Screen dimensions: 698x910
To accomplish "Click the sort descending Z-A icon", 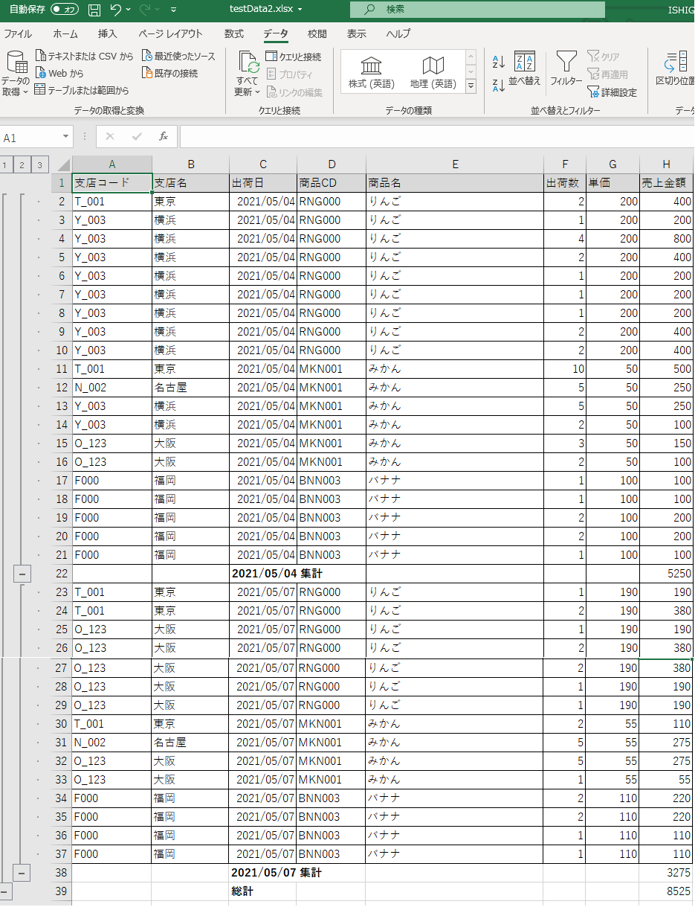I will (499, 85).
